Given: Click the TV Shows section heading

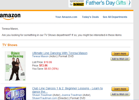Looking at the screenshot, I should coord(10,45).
